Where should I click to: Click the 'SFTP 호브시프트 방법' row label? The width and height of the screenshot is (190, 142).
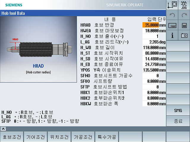point(104,87)
